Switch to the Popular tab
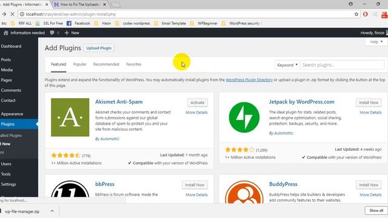 79,64
